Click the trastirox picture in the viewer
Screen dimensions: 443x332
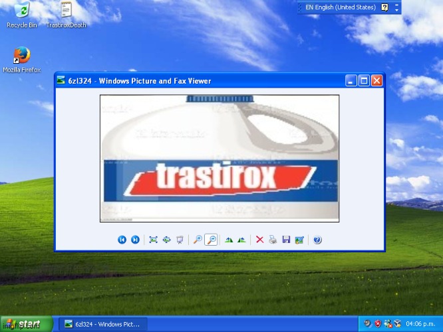coord(220,158)
